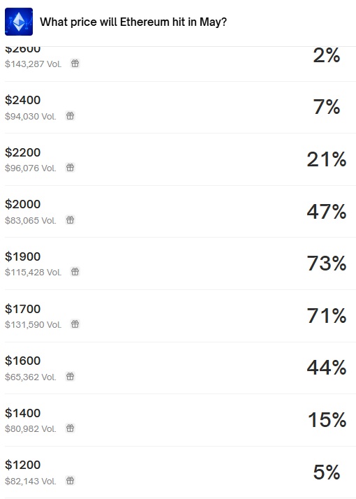Open the $1200 outcome label

pos(22,465)
